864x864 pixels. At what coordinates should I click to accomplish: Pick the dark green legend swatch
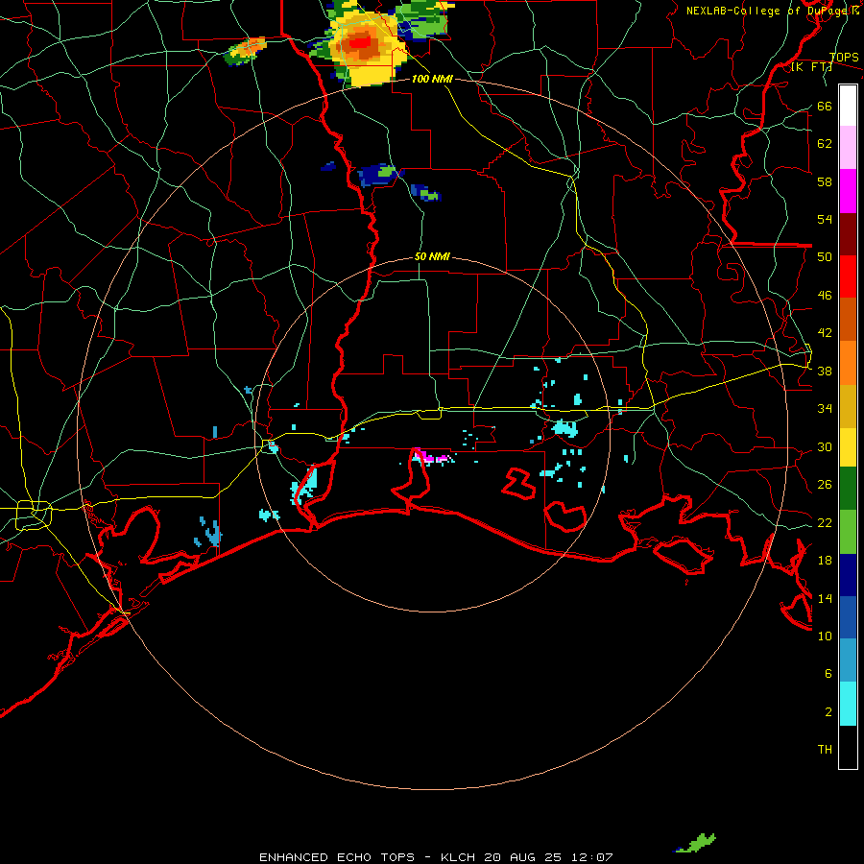click(x=848, y=489)
